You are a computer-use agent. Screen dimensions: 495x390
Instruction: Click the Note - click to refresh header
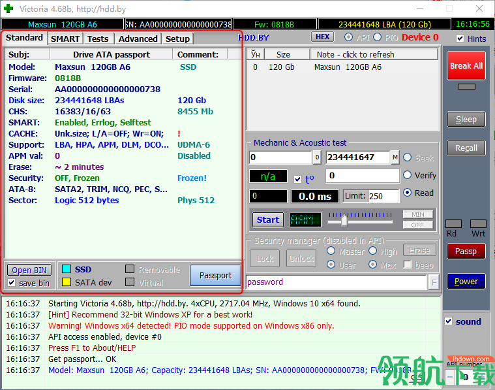[x=374, y=54]
